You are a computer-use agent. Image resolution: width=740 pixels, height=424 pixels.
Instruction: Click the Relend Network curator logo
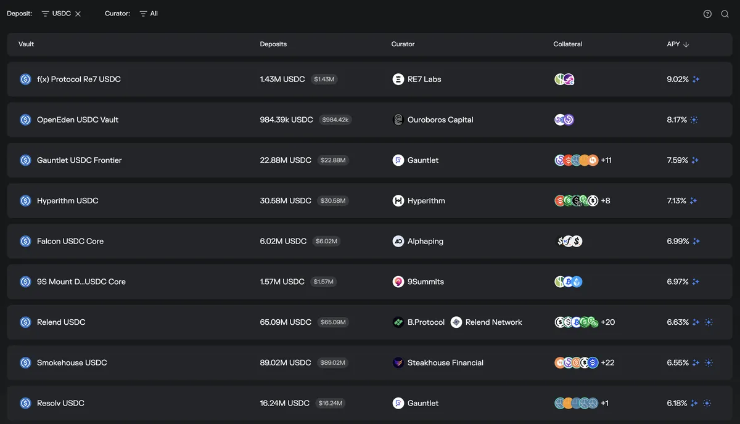tap(456, 322)
